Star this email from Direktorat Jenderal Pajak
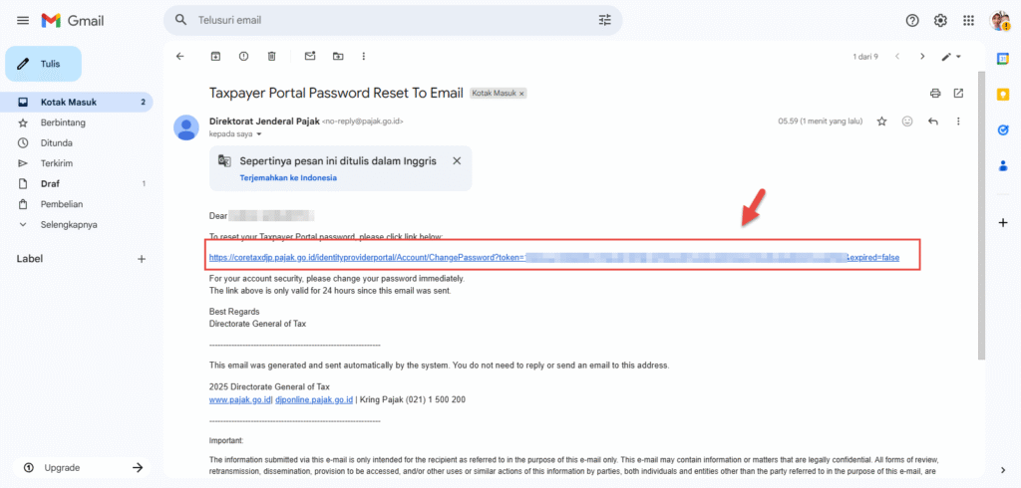 click(x=881, y=122)
